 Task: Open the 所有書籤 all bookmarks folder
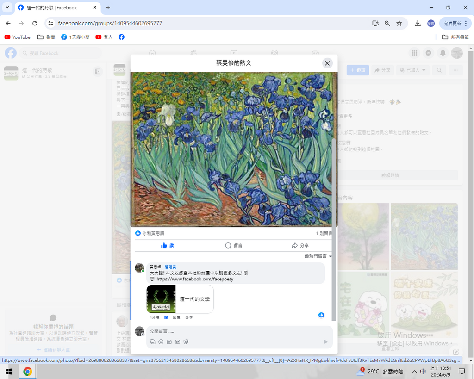point(455,37)
